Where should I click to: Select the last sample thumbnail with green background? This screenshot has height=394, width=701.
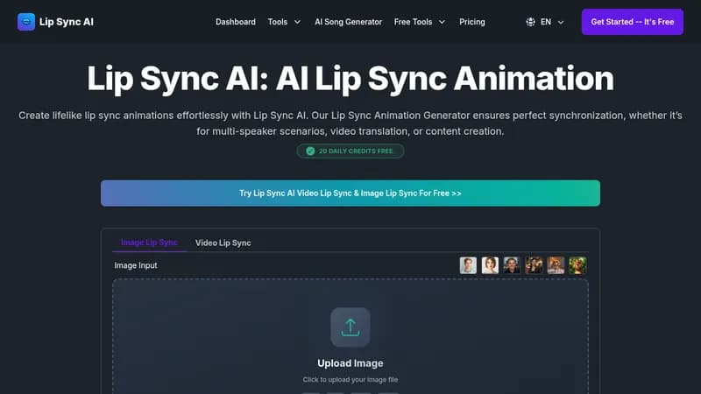(577, 265)
